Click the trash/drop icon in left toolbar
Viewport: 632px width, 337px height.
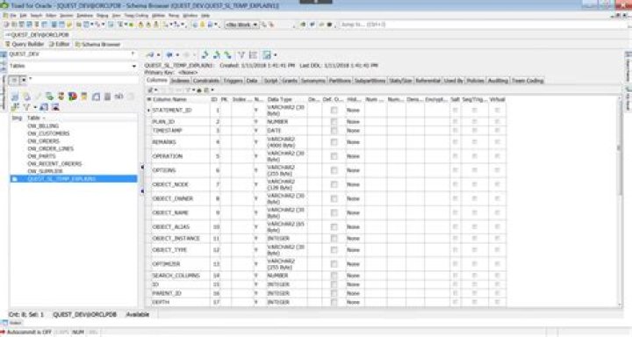click(x=107, y=97)
